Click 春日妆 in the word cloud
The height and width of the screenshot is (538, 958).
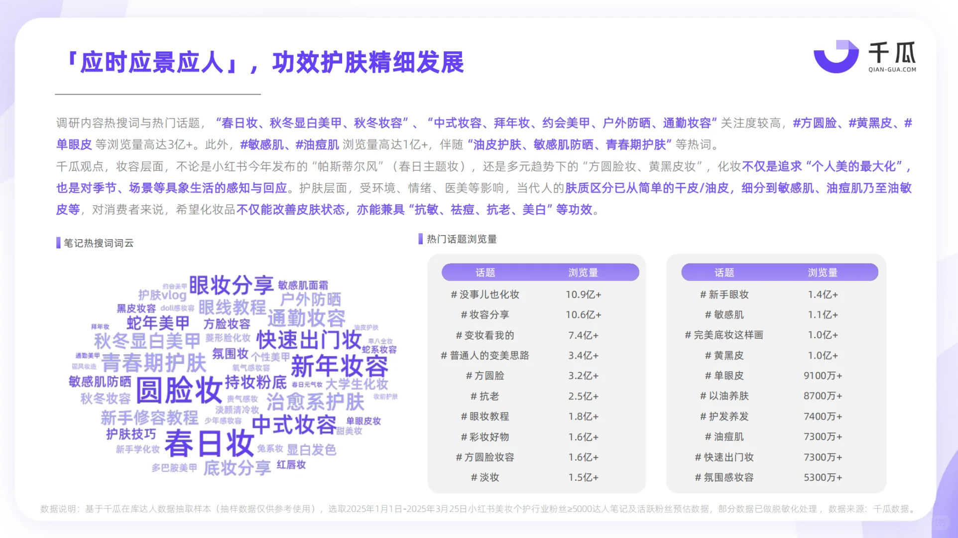[209, 442]
